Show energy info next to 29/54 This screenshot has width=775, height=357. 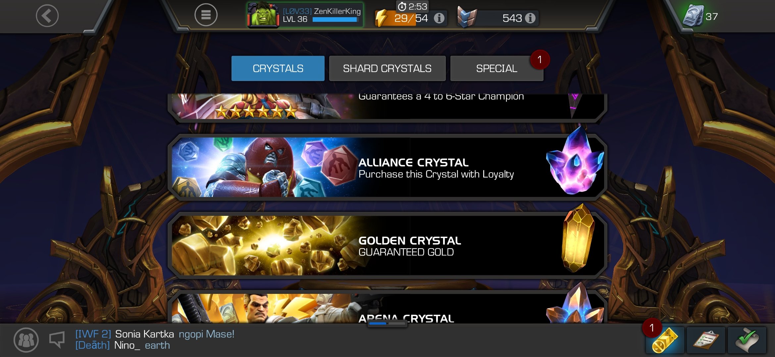439,18
